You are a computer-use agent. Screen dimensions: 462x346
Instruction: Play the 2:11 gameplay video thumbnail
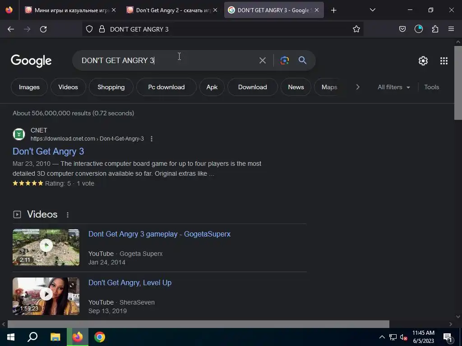46,247
